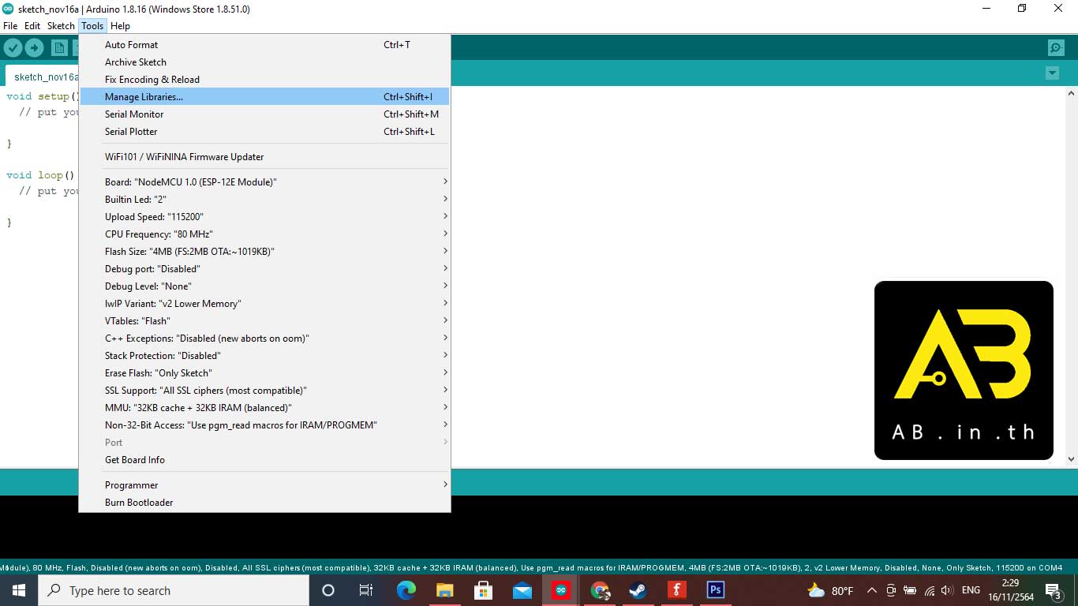The width and height of the screenshot is (1078, 606).
Task: Open Microsoft Store from the taskbar
Action: [x=483, y=590]
